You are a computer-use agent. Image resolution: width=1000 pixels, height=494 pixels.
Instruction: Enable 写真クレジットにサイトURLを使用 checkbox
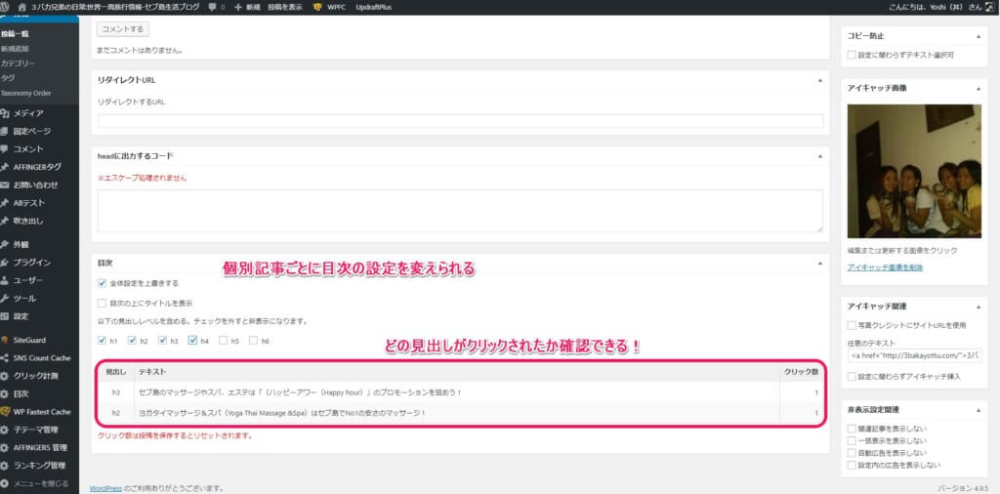click(x=852, y=326)
